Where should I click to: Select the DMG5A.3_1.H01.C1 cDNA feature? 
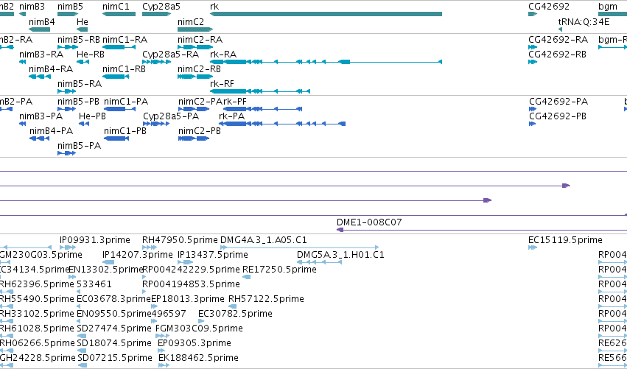[319, 262]
